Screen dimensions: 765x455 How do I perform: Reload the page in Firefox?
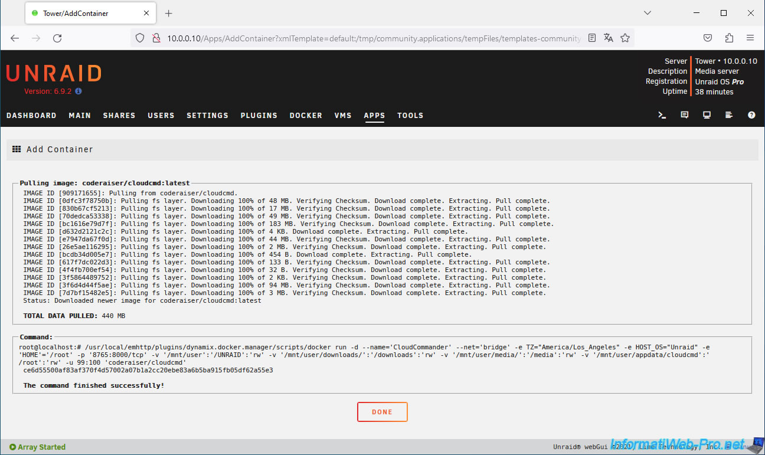point(57,38)
